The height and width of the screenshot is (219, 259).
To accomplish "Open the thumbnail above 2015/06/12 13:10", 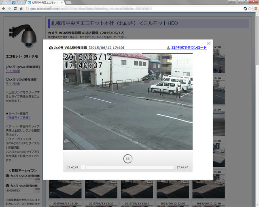I will pyautogui.click(x=137, y=189).
